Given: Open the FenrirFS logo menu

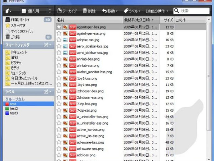Looking at the screenshot, I should 8,11.
